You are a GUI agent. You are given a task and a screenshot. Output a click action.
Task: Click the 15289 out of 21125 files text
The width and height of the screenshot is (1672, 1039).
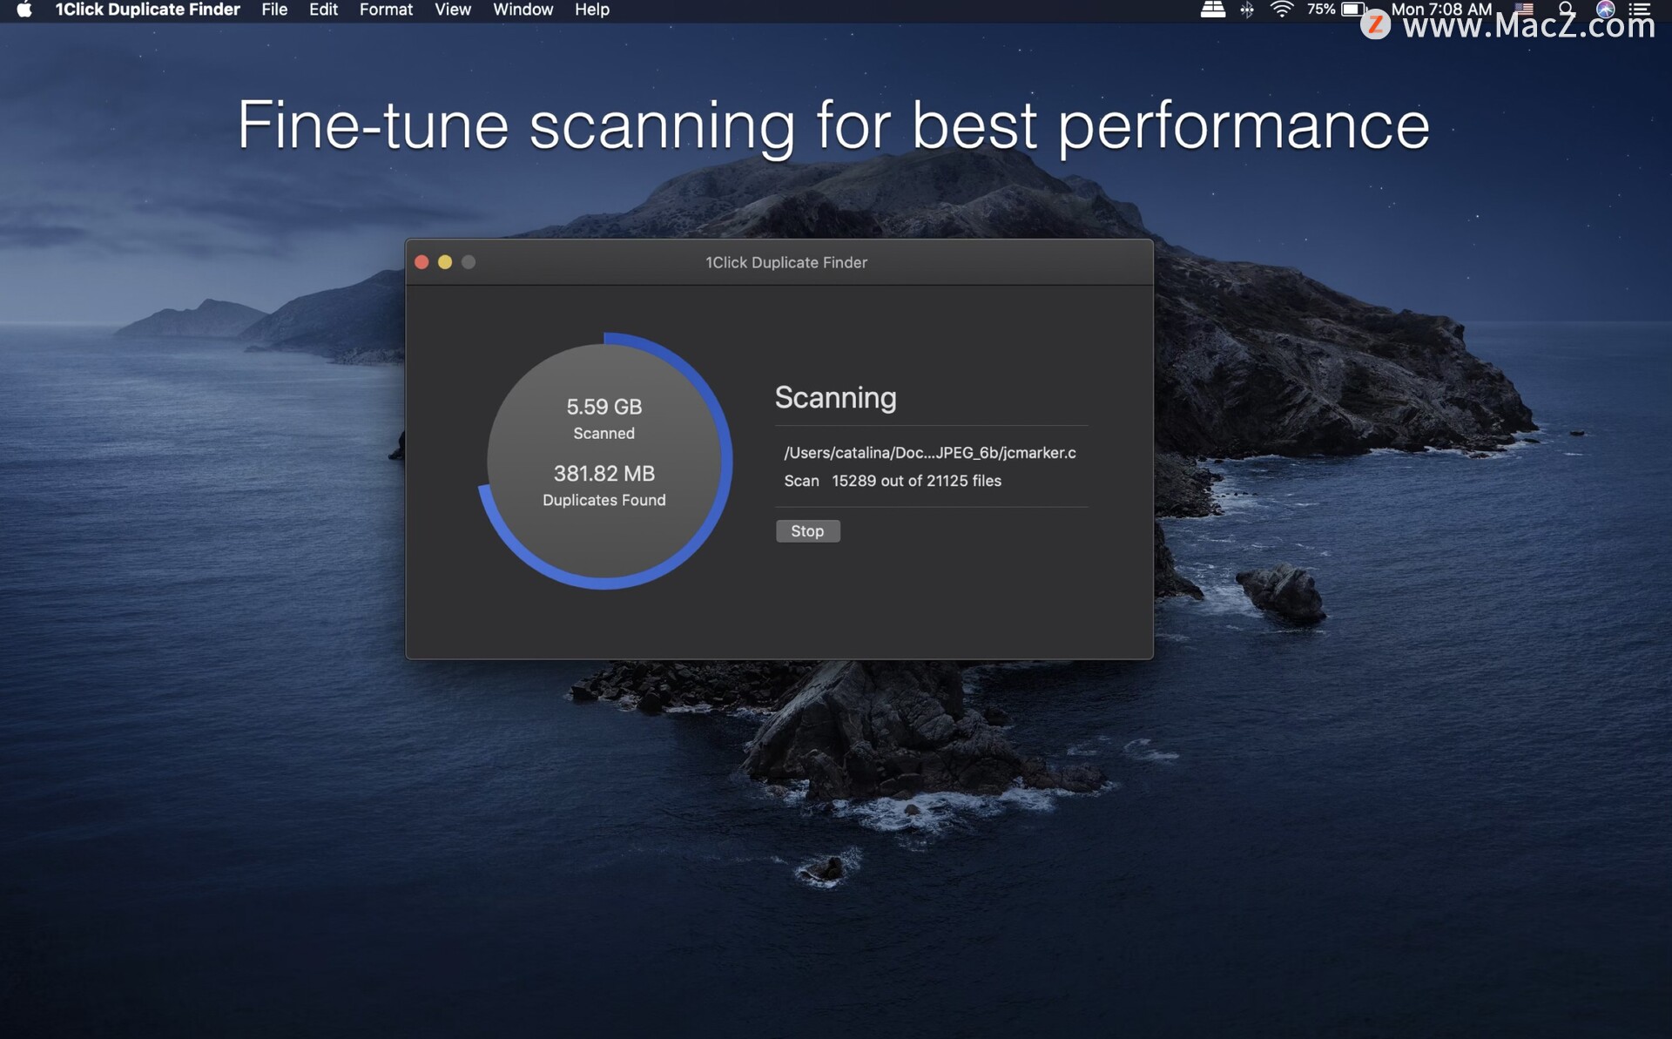916,481
